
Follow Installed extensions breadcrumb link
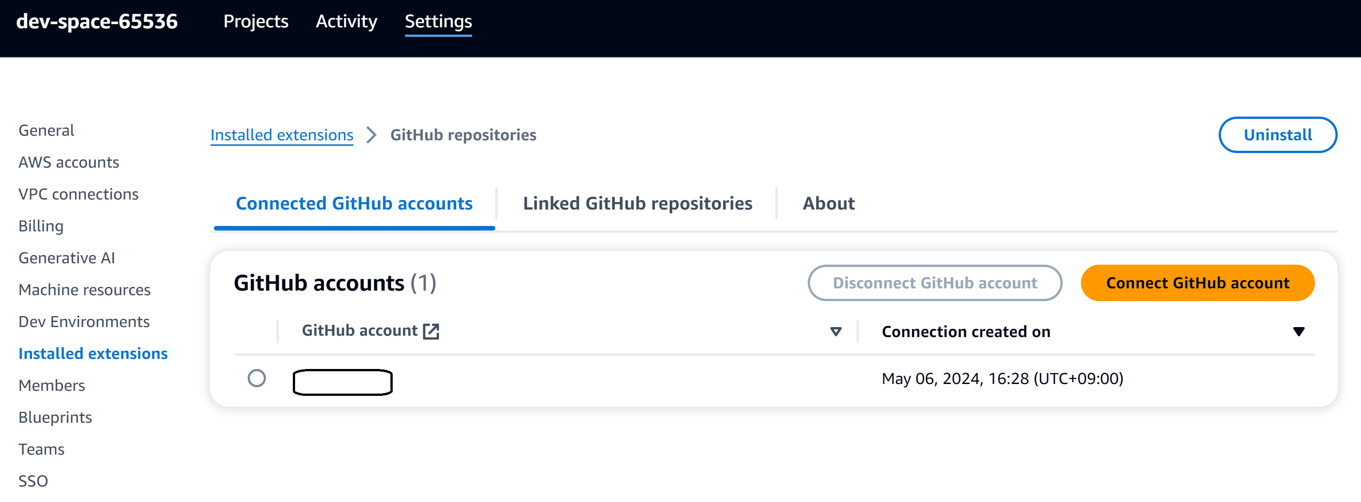[281, 135]
